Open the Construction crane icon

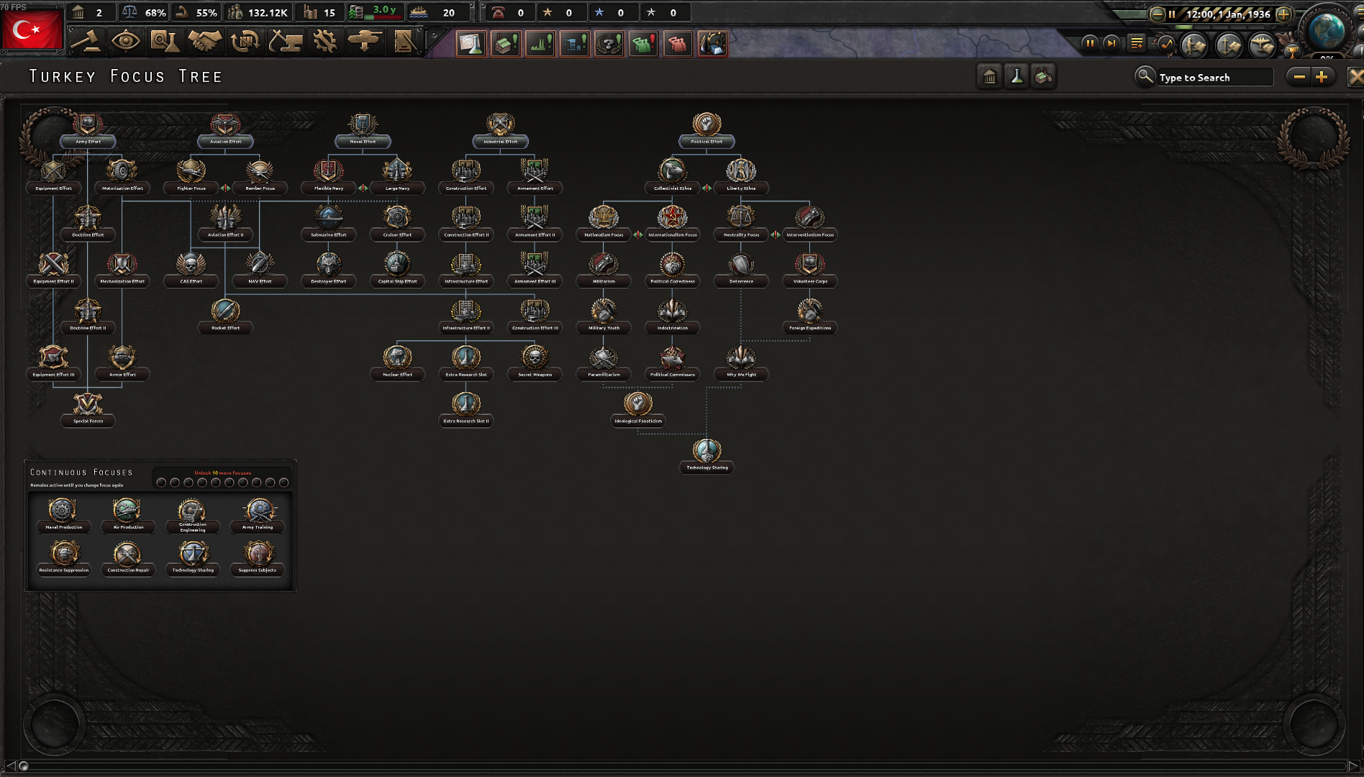click(x=285, y=41)
